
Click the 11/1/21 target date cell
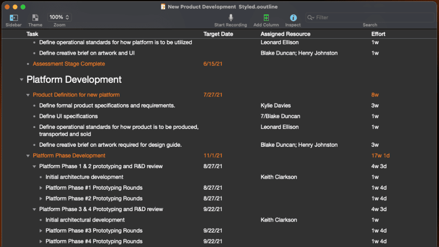pyautogui.click(x=213, y=155)
